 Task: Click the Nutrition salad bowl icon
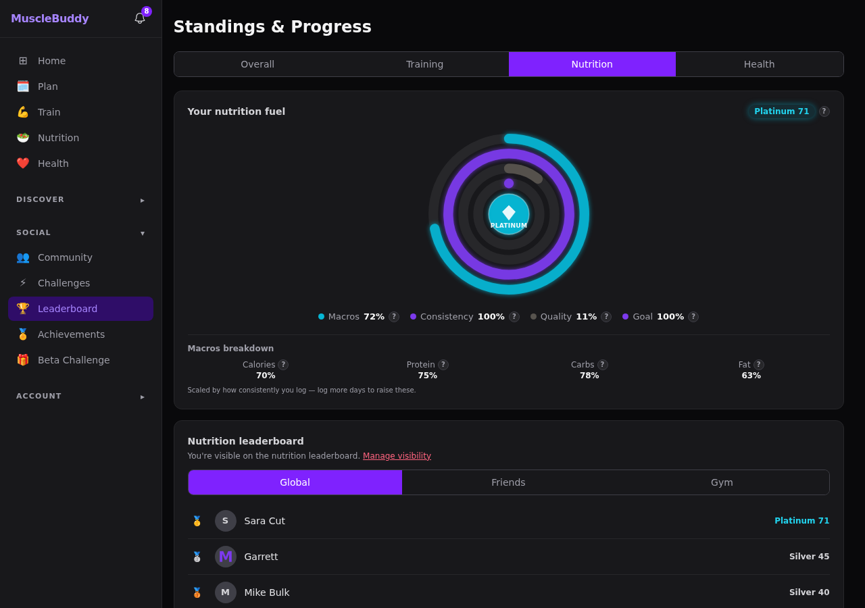click(23, 138)
